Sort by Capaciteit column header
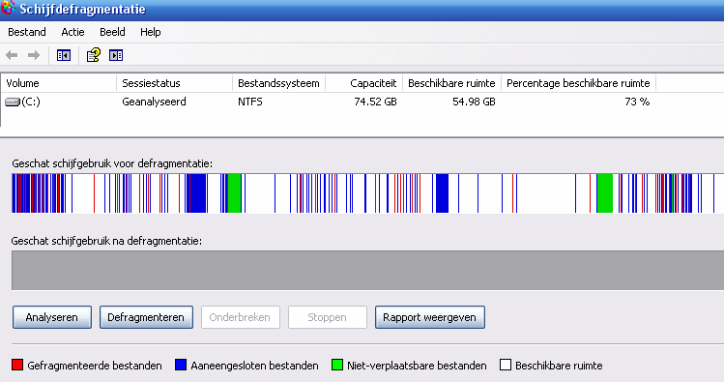Screen dimensions: 724x382 [x=363, y=83]
